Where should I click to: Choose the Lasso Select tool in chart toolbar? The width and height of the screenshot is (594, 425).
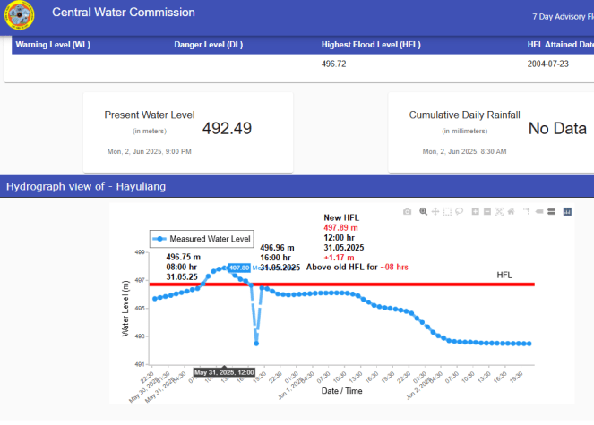click(x=458, y=212)
